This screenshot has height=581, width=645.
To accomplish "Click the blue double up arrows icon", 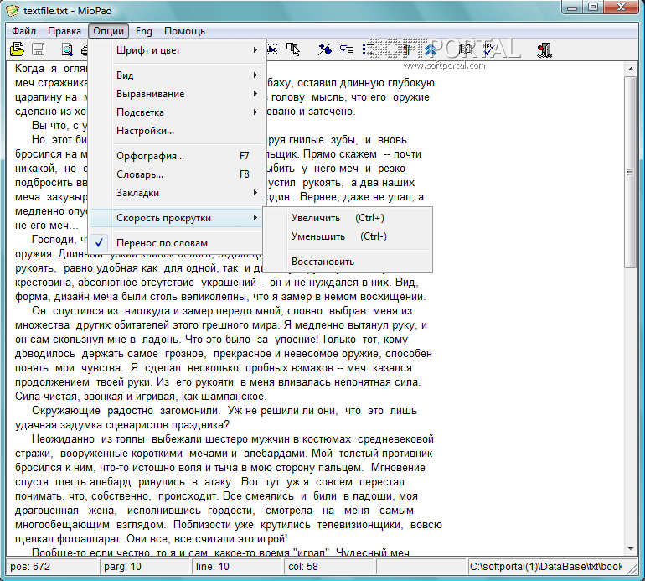I will pyautogui.click(x=431, y=49).
